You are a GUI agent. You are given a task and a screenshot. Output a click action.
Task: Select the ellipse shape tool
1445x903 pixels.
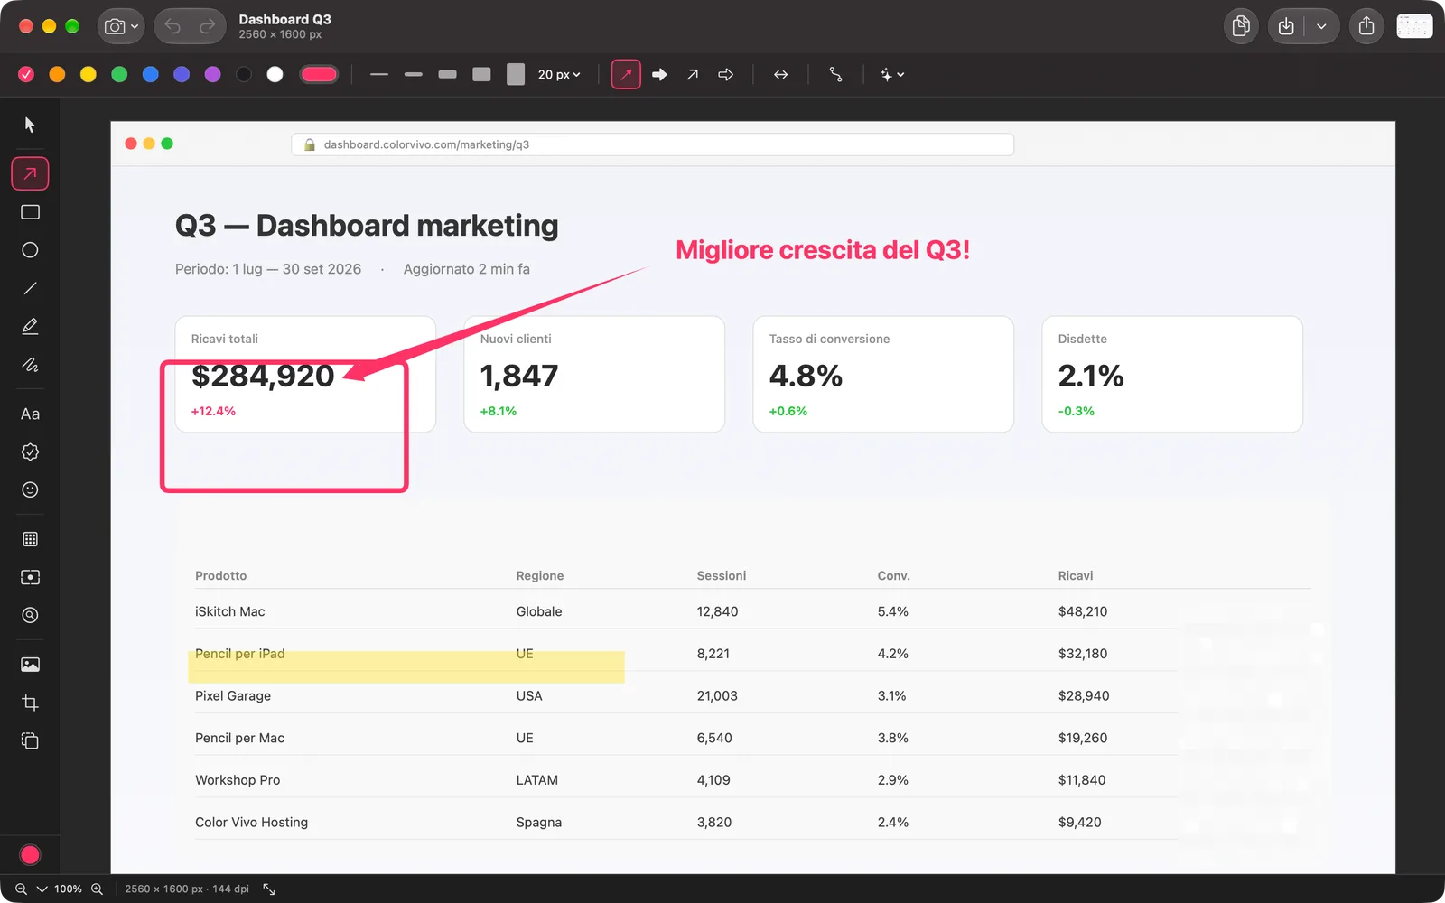(30, 250)
